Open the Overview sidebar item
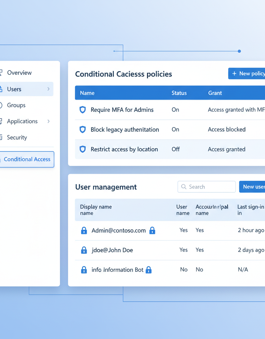 [x=19, y=73]
